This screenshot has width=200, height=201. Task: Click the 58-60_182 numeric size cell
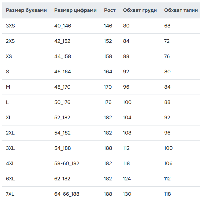tap(67, 164)
